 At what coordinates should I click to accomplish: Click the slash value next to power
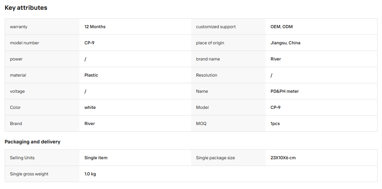point(85,59)
